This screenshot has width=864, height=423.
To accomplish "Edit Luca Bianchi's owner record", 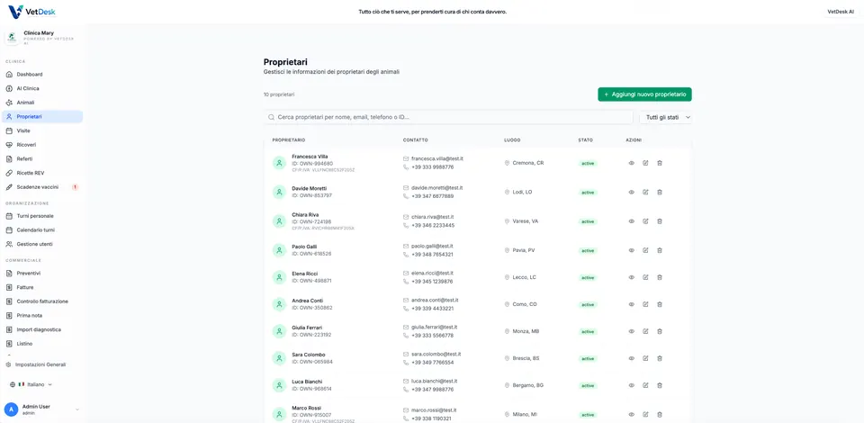I will click(x=645, y=385).
